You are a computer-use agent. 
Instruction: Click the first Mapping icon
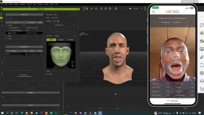(55, 21)
